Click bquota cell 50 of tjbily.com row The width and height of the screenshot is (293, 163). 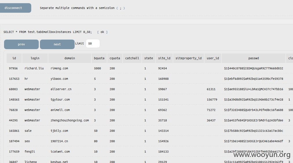coord(96,131)
